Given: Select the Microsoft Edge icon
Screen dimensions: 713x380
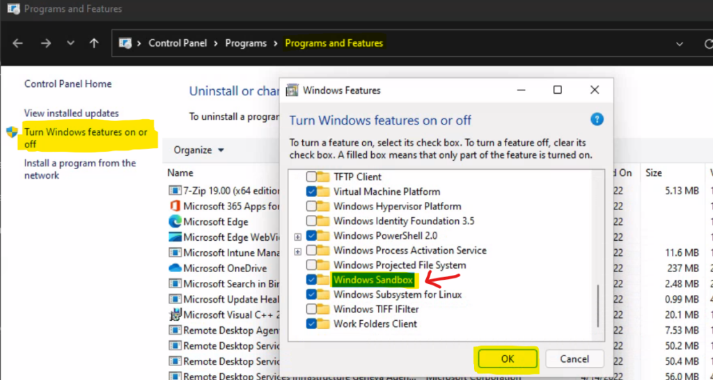Looking at the screenshot, I should point(175,222).
